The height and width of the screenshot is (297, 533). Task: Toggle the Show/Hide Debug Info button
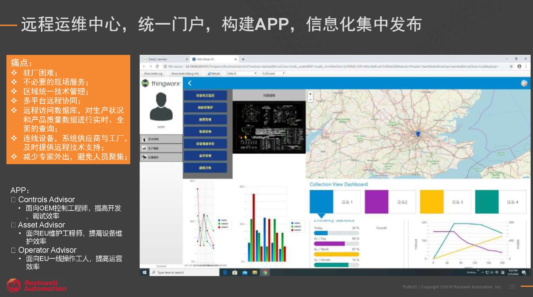click(x=185, y=74)
